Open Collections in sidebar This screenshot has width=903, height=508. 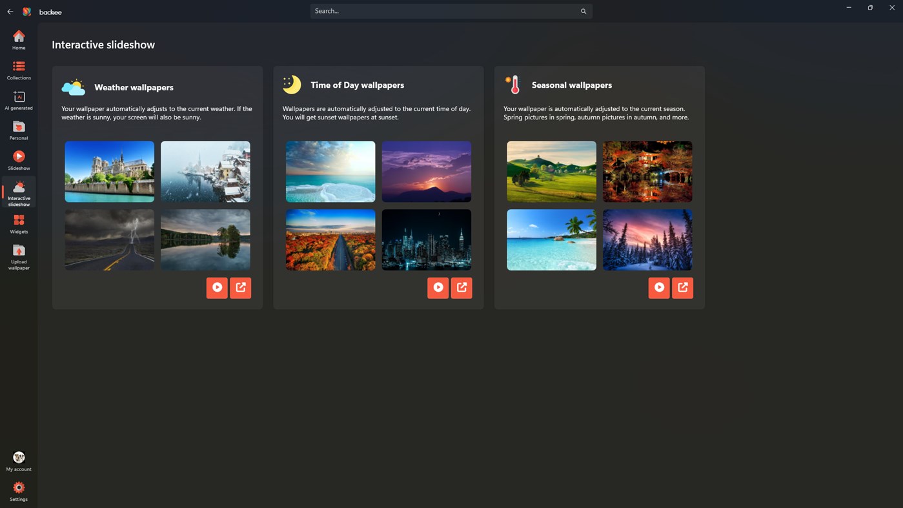pyautogui.click(x=19, y=70)
